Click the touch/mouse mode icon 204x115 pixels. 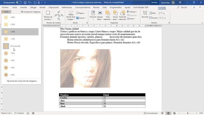(39, 3)
